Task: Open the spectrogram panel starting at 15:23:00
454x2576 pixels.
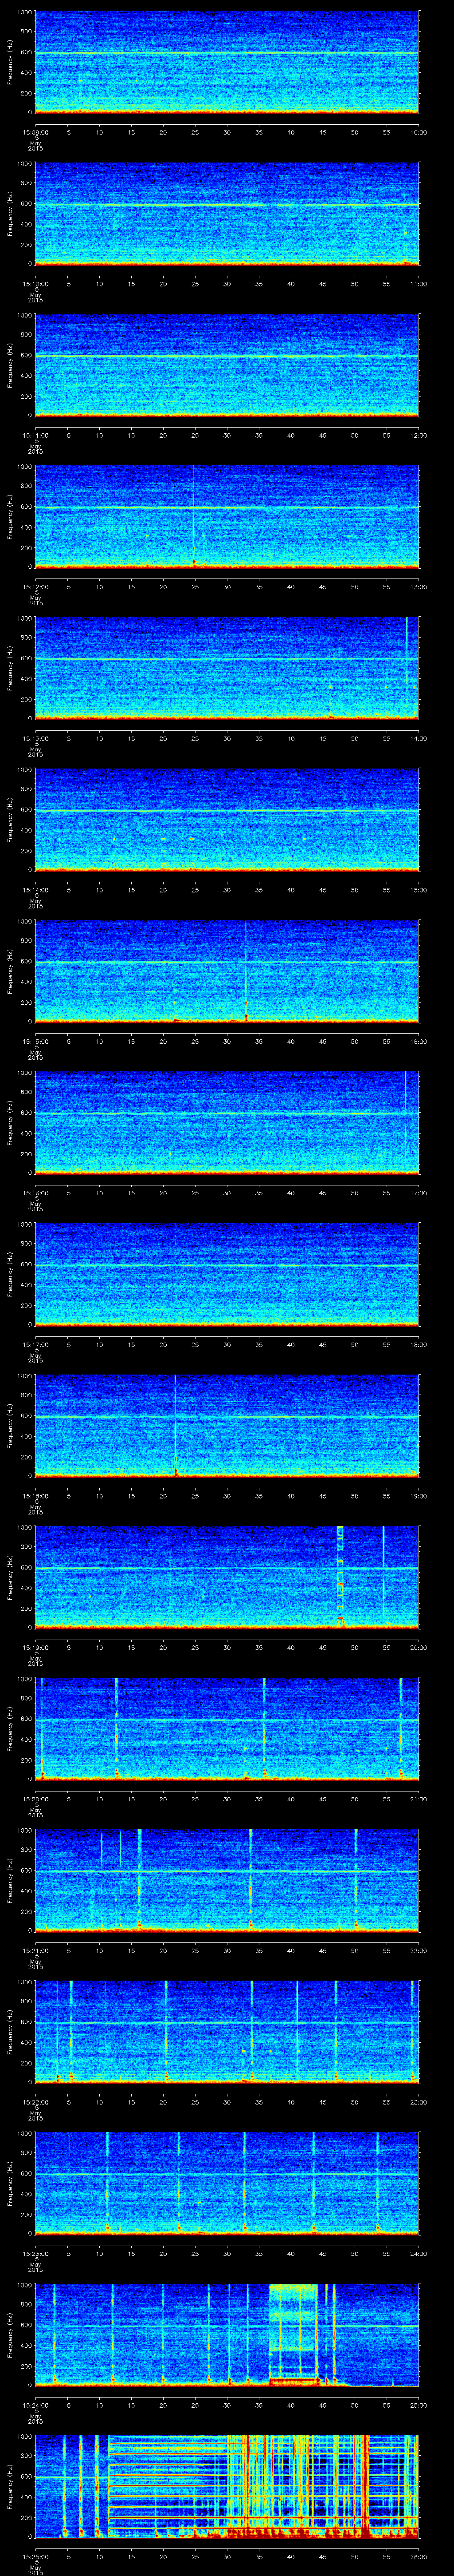Action: 227,2183
